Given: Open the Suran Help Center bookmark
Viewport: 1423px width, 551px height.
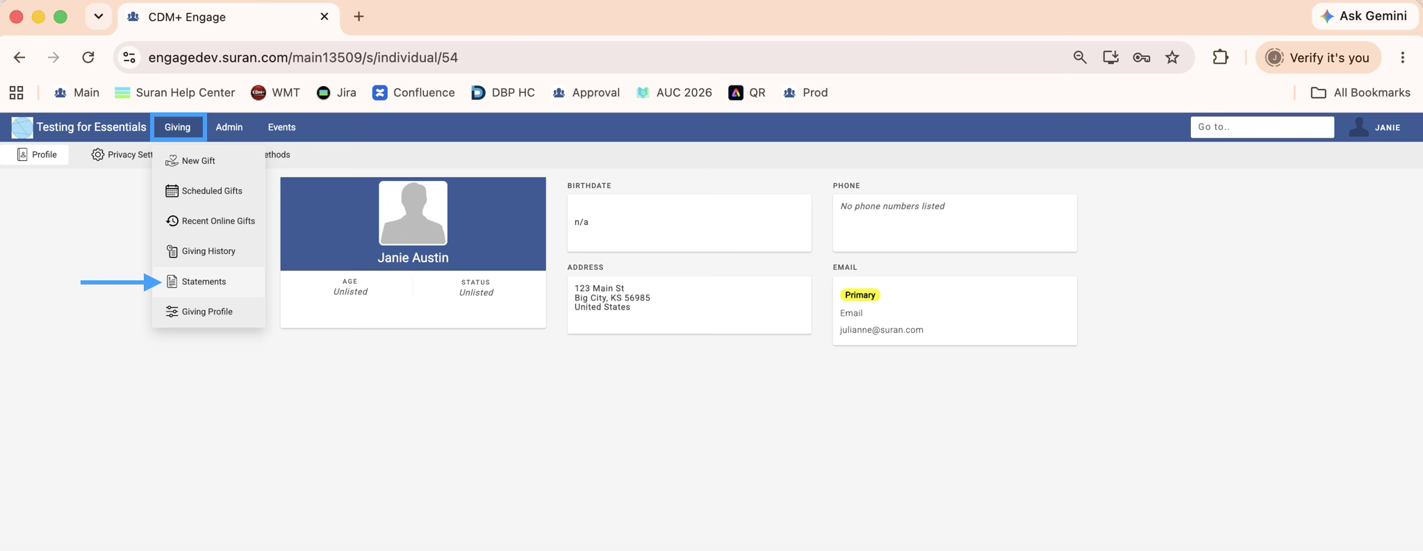Looking at the screenshot, I should coord(175,93).
